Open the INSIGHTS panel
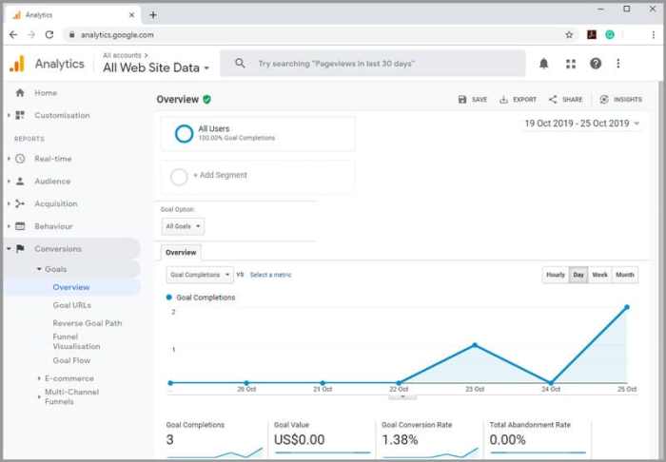666x462 pixels. pyautogui.click(x=620, y=99)
